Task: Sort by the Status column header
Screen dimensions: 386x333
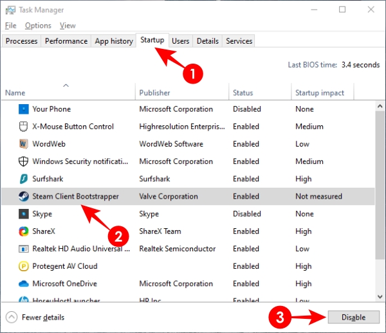Action: click(x=243, y=93)
